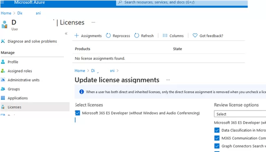The image size is (266, 152).
Task: Open the user name breadcrumb above Update license assignments
Action: point(103,70)
